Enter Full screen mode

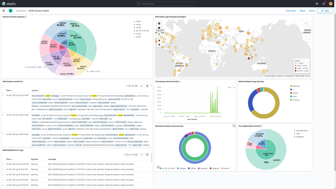[x=291, y=10]
